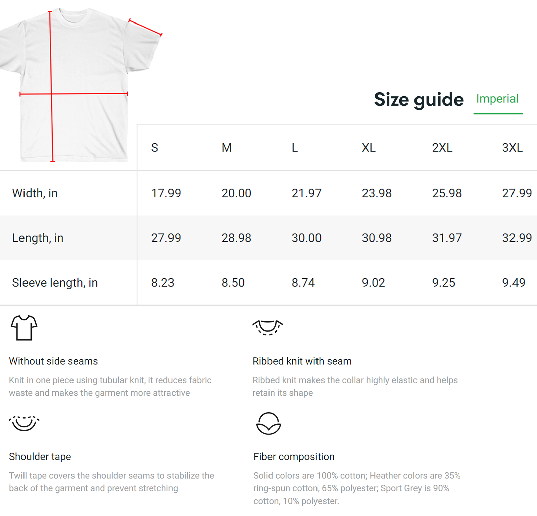The width and height of the screenshot is (537, 516).
Task: Click the t-shirt icon above Without side seams
Action: tap(24, 328)
